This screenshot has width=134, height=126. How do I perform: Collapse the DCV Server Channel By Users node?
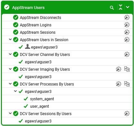click(10, 54)
